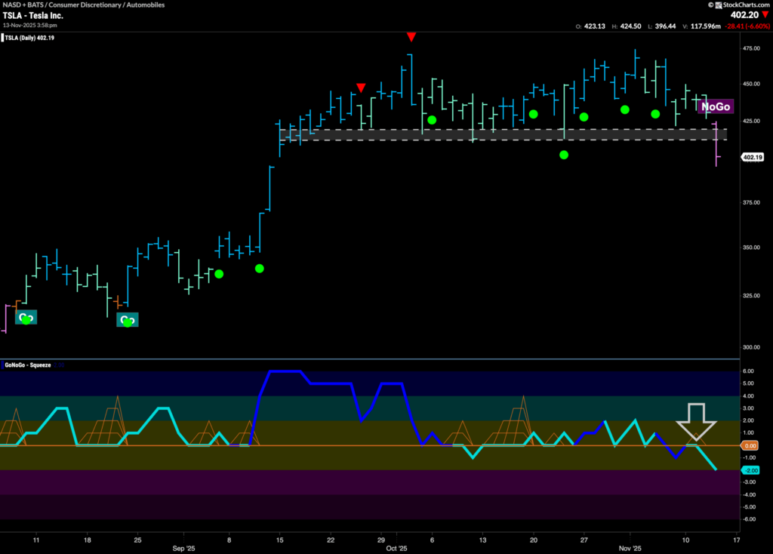Image resolution: width=773 pixels, height=554 pixels.
Task: Click the white 402.19 price tag on axis
Action: coord(753,157)
